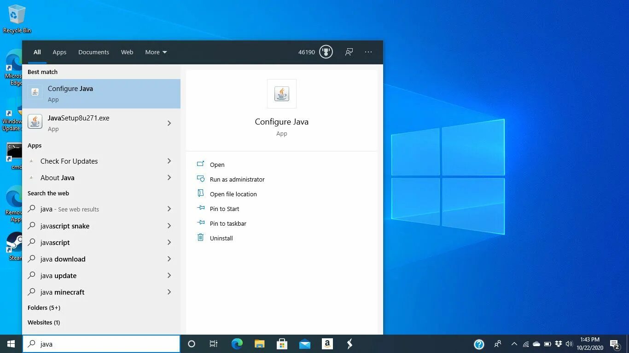629x353 pixels.
Task: Open Microsoft Store from taskbar
Action: pyautogui.click(x=282, y=344)
